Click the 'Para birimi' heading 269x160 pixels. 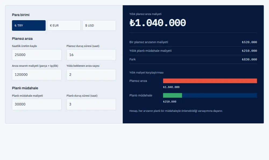(21, 15)
